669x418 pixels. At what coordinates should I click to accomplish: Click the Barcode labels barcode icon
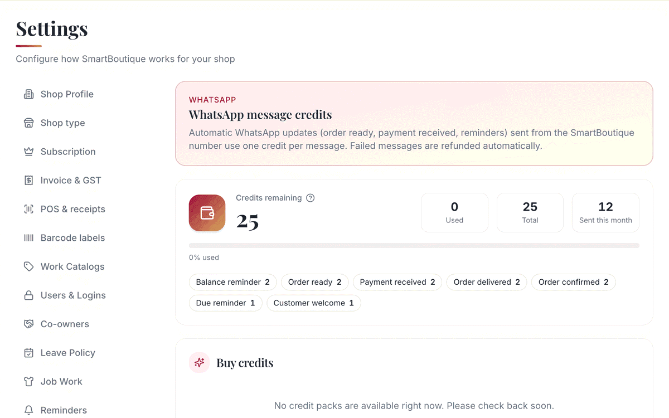28,238
